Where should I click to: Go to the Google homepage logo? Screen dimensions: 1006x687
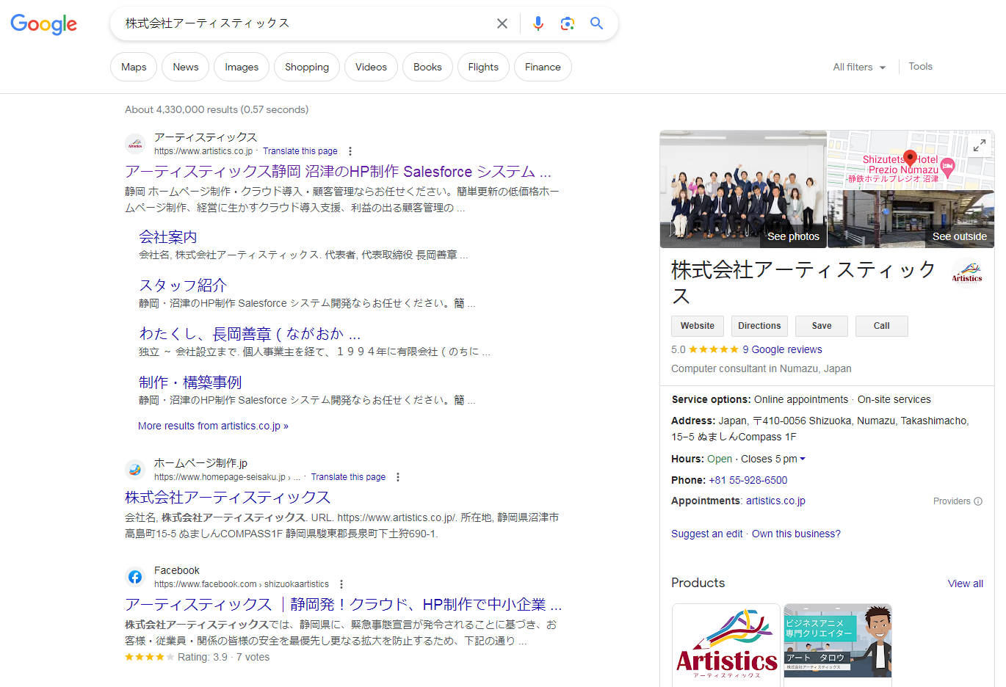pos(44,23)
